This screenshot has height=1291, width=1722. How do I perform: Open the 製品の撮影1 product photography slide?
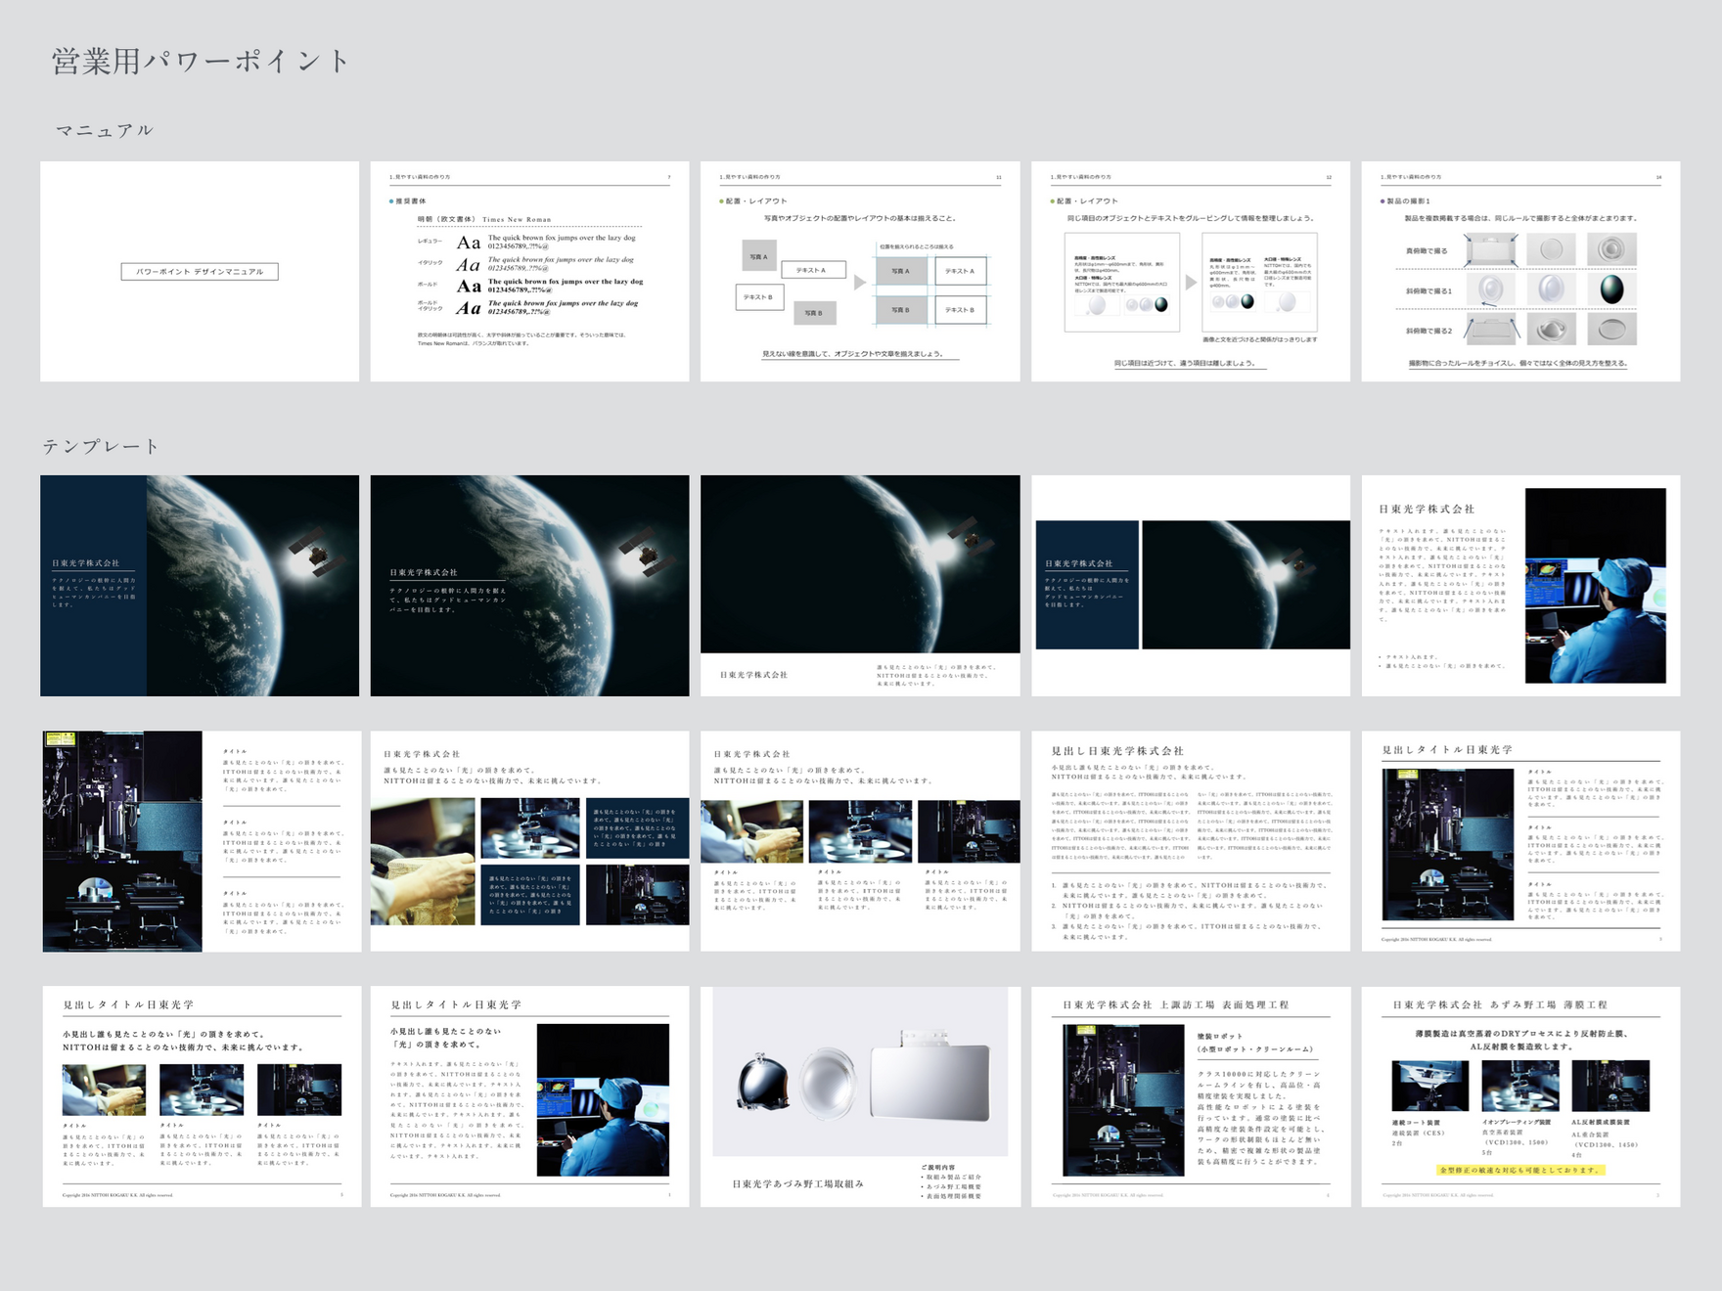[1520, 272]
